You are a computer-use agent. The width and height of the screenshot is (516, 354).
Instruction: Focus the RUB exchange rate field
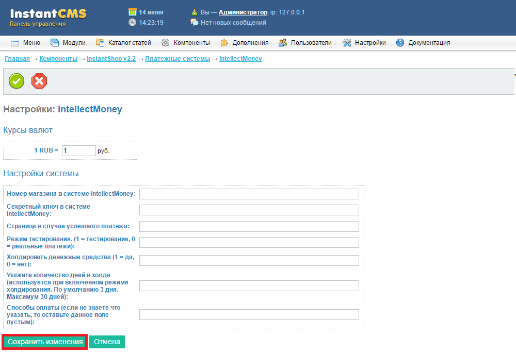[x=78, y=150]
